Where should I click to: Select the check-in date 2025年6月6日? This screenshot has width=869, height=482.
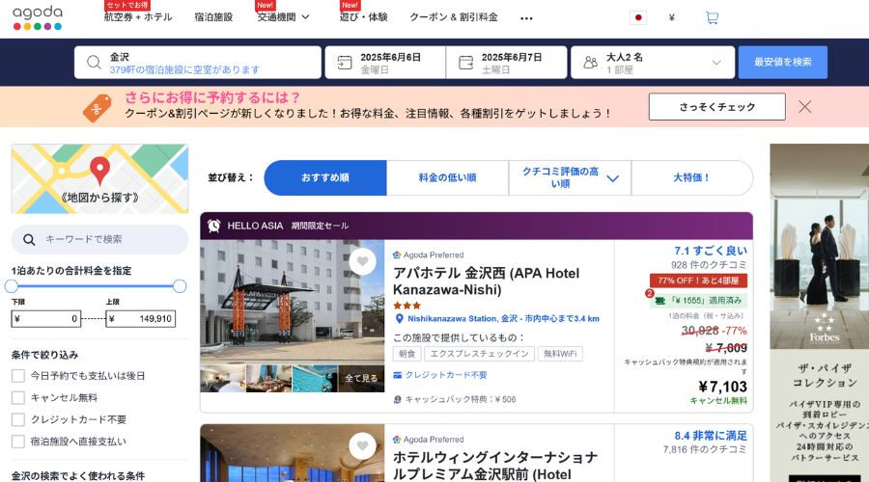[385, 63]
